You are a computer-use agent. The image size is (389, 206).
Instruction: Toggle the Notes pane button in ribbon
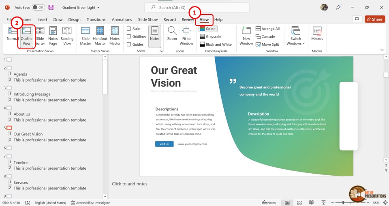tap(154, 36)
